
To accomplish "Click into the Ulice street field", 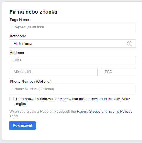I will [x=73, y=60].
